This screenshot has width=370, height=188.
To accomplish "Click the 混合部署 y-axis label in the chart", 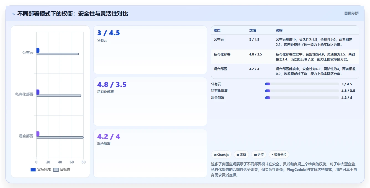I will [x=26, y=136].
